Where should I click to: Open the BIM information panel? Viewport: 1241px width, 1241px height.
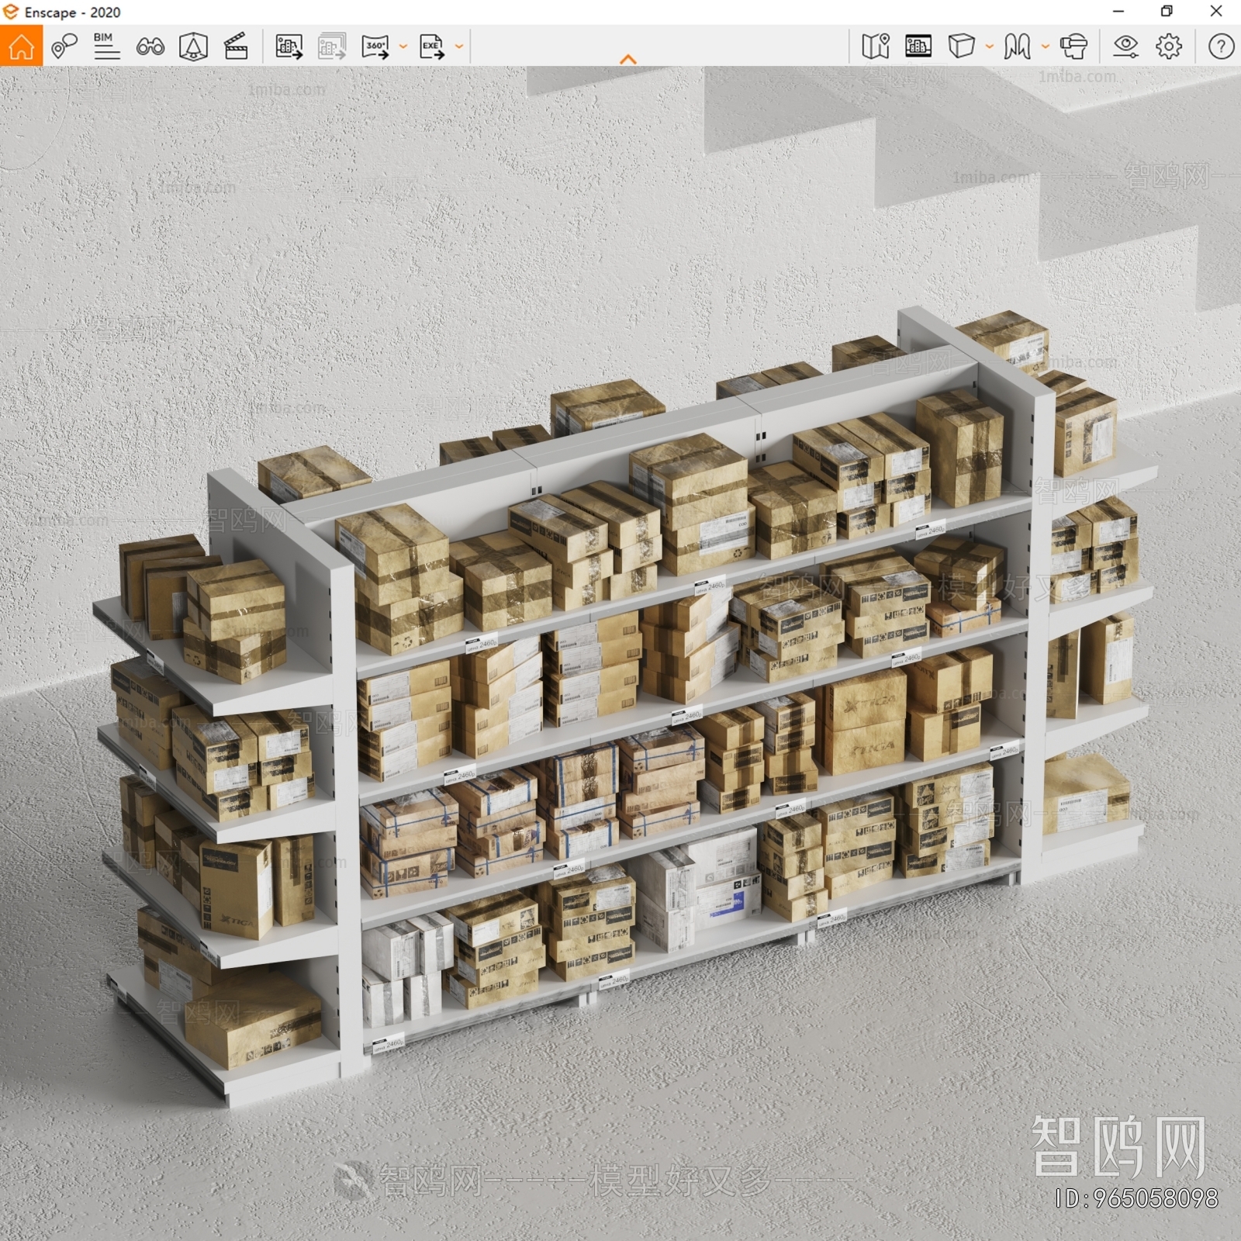pos(106,47)
